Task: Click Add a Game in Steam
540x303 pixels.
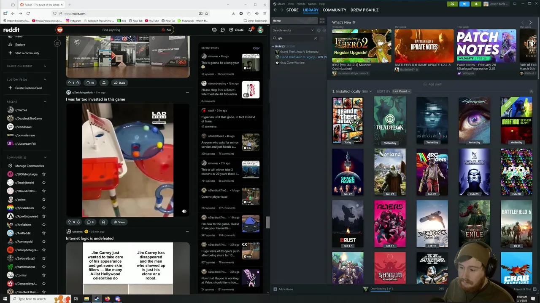Action: [x=283, y=289]
